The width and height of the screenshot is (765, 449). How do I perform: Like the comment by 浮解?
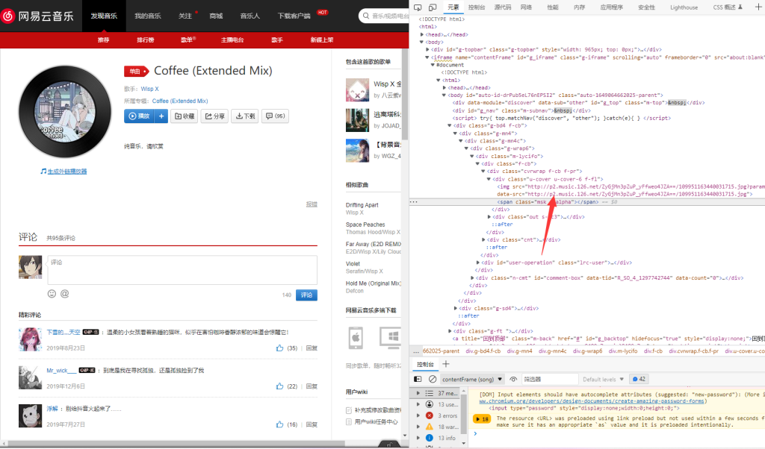pos(279,424)
